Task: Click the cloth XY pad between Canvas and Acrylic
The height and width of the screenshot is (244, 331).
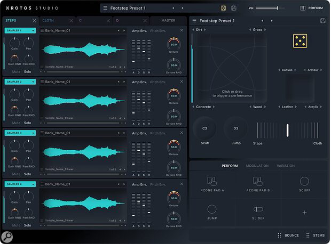Action: [x=300, y=88]
